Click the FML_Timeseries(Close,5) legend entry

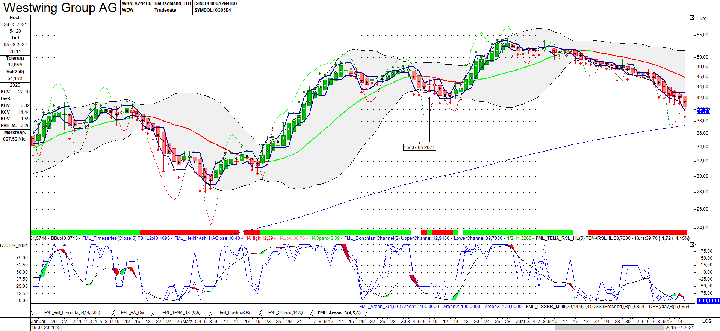click(109, 238)
